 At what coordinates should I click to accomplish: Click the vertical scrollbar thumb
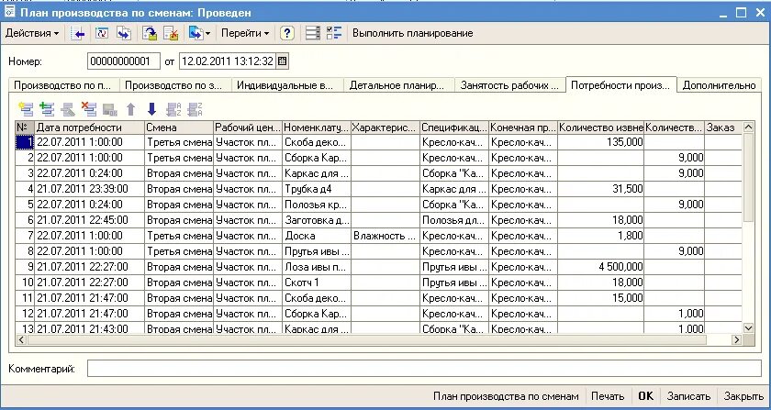point(748,177)
